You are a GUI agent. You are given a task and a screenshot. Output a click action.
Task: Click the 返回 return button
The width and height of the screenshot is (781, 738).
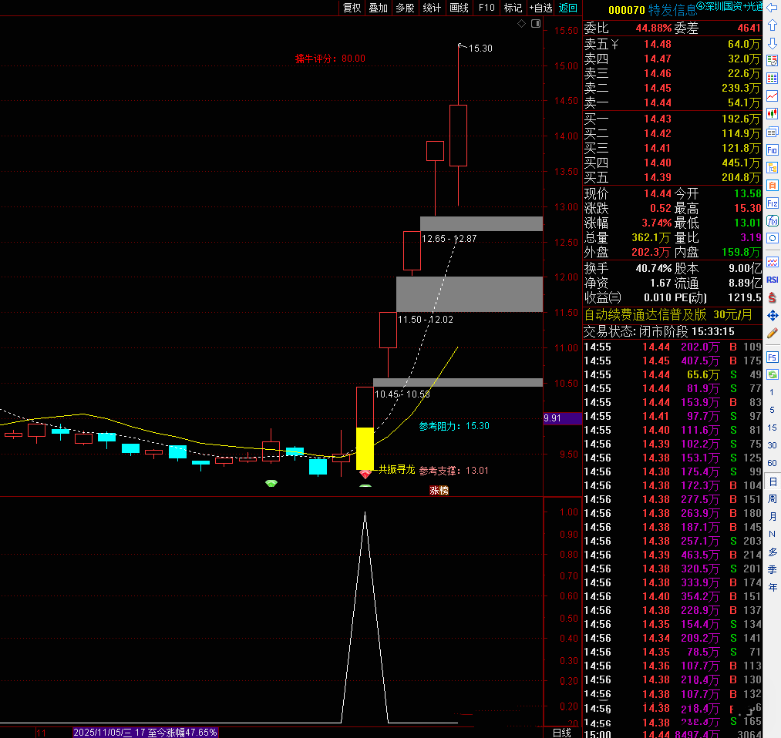(x=568, y=8)
